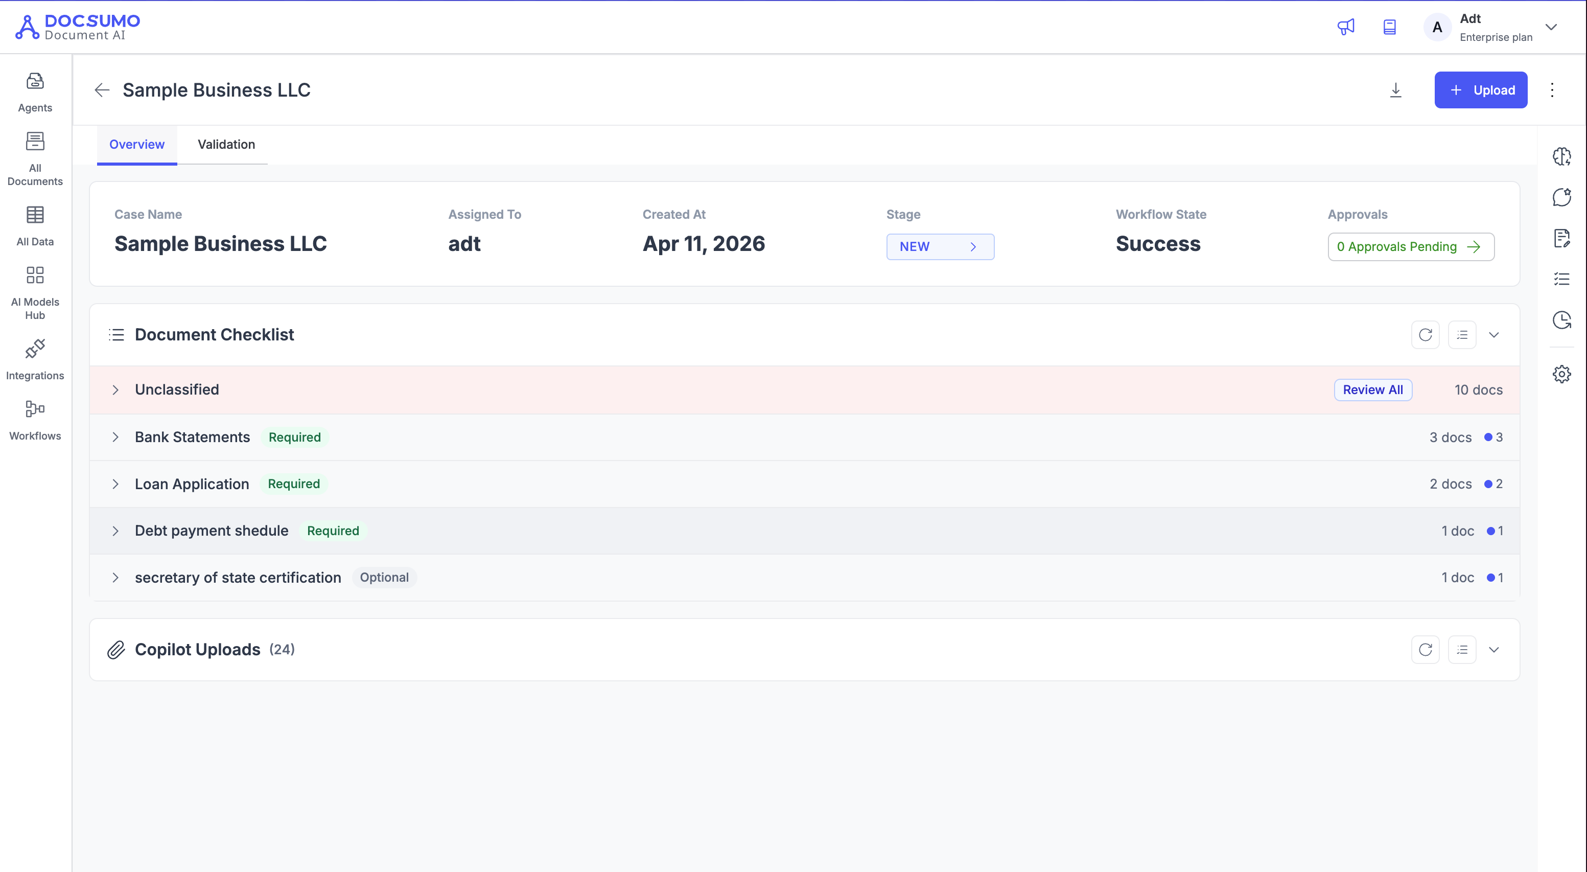Screen dimensions: 1587x872
Task: Open the NEW stage dropdown
Action: [x=940, y=246]
